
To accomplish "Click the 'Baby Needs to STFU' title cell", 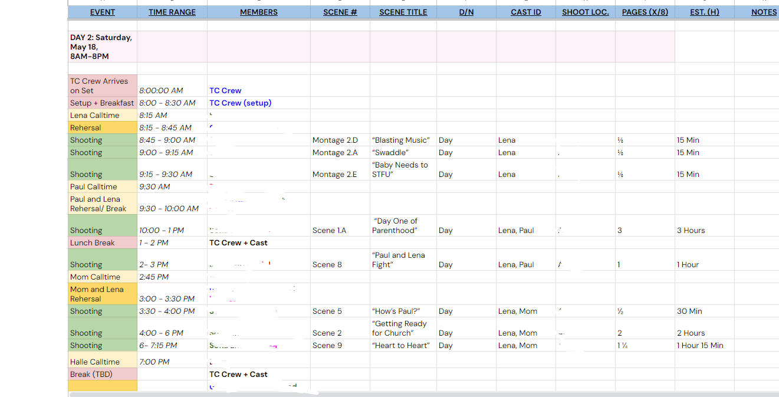I will click(403, 169).
